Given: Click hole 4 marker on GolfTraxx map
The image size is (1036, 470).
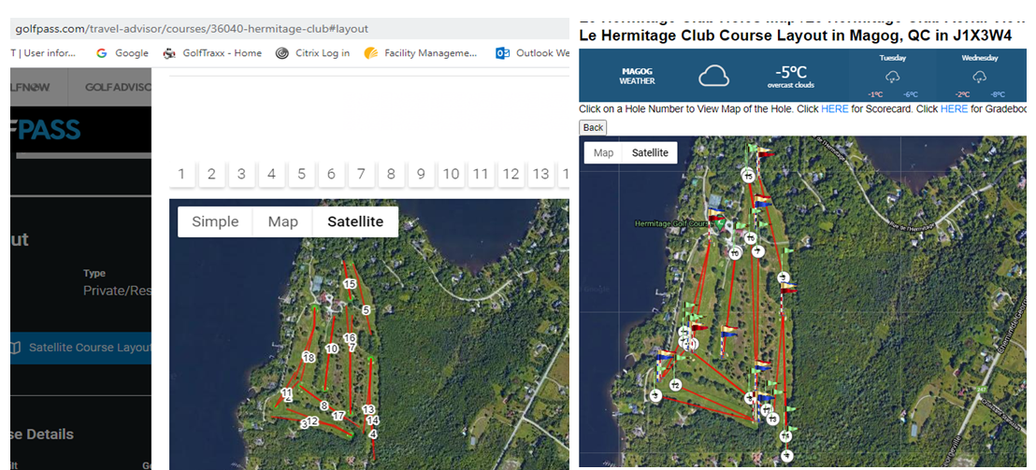Looking at the screenshot, I should pos(787,455).
